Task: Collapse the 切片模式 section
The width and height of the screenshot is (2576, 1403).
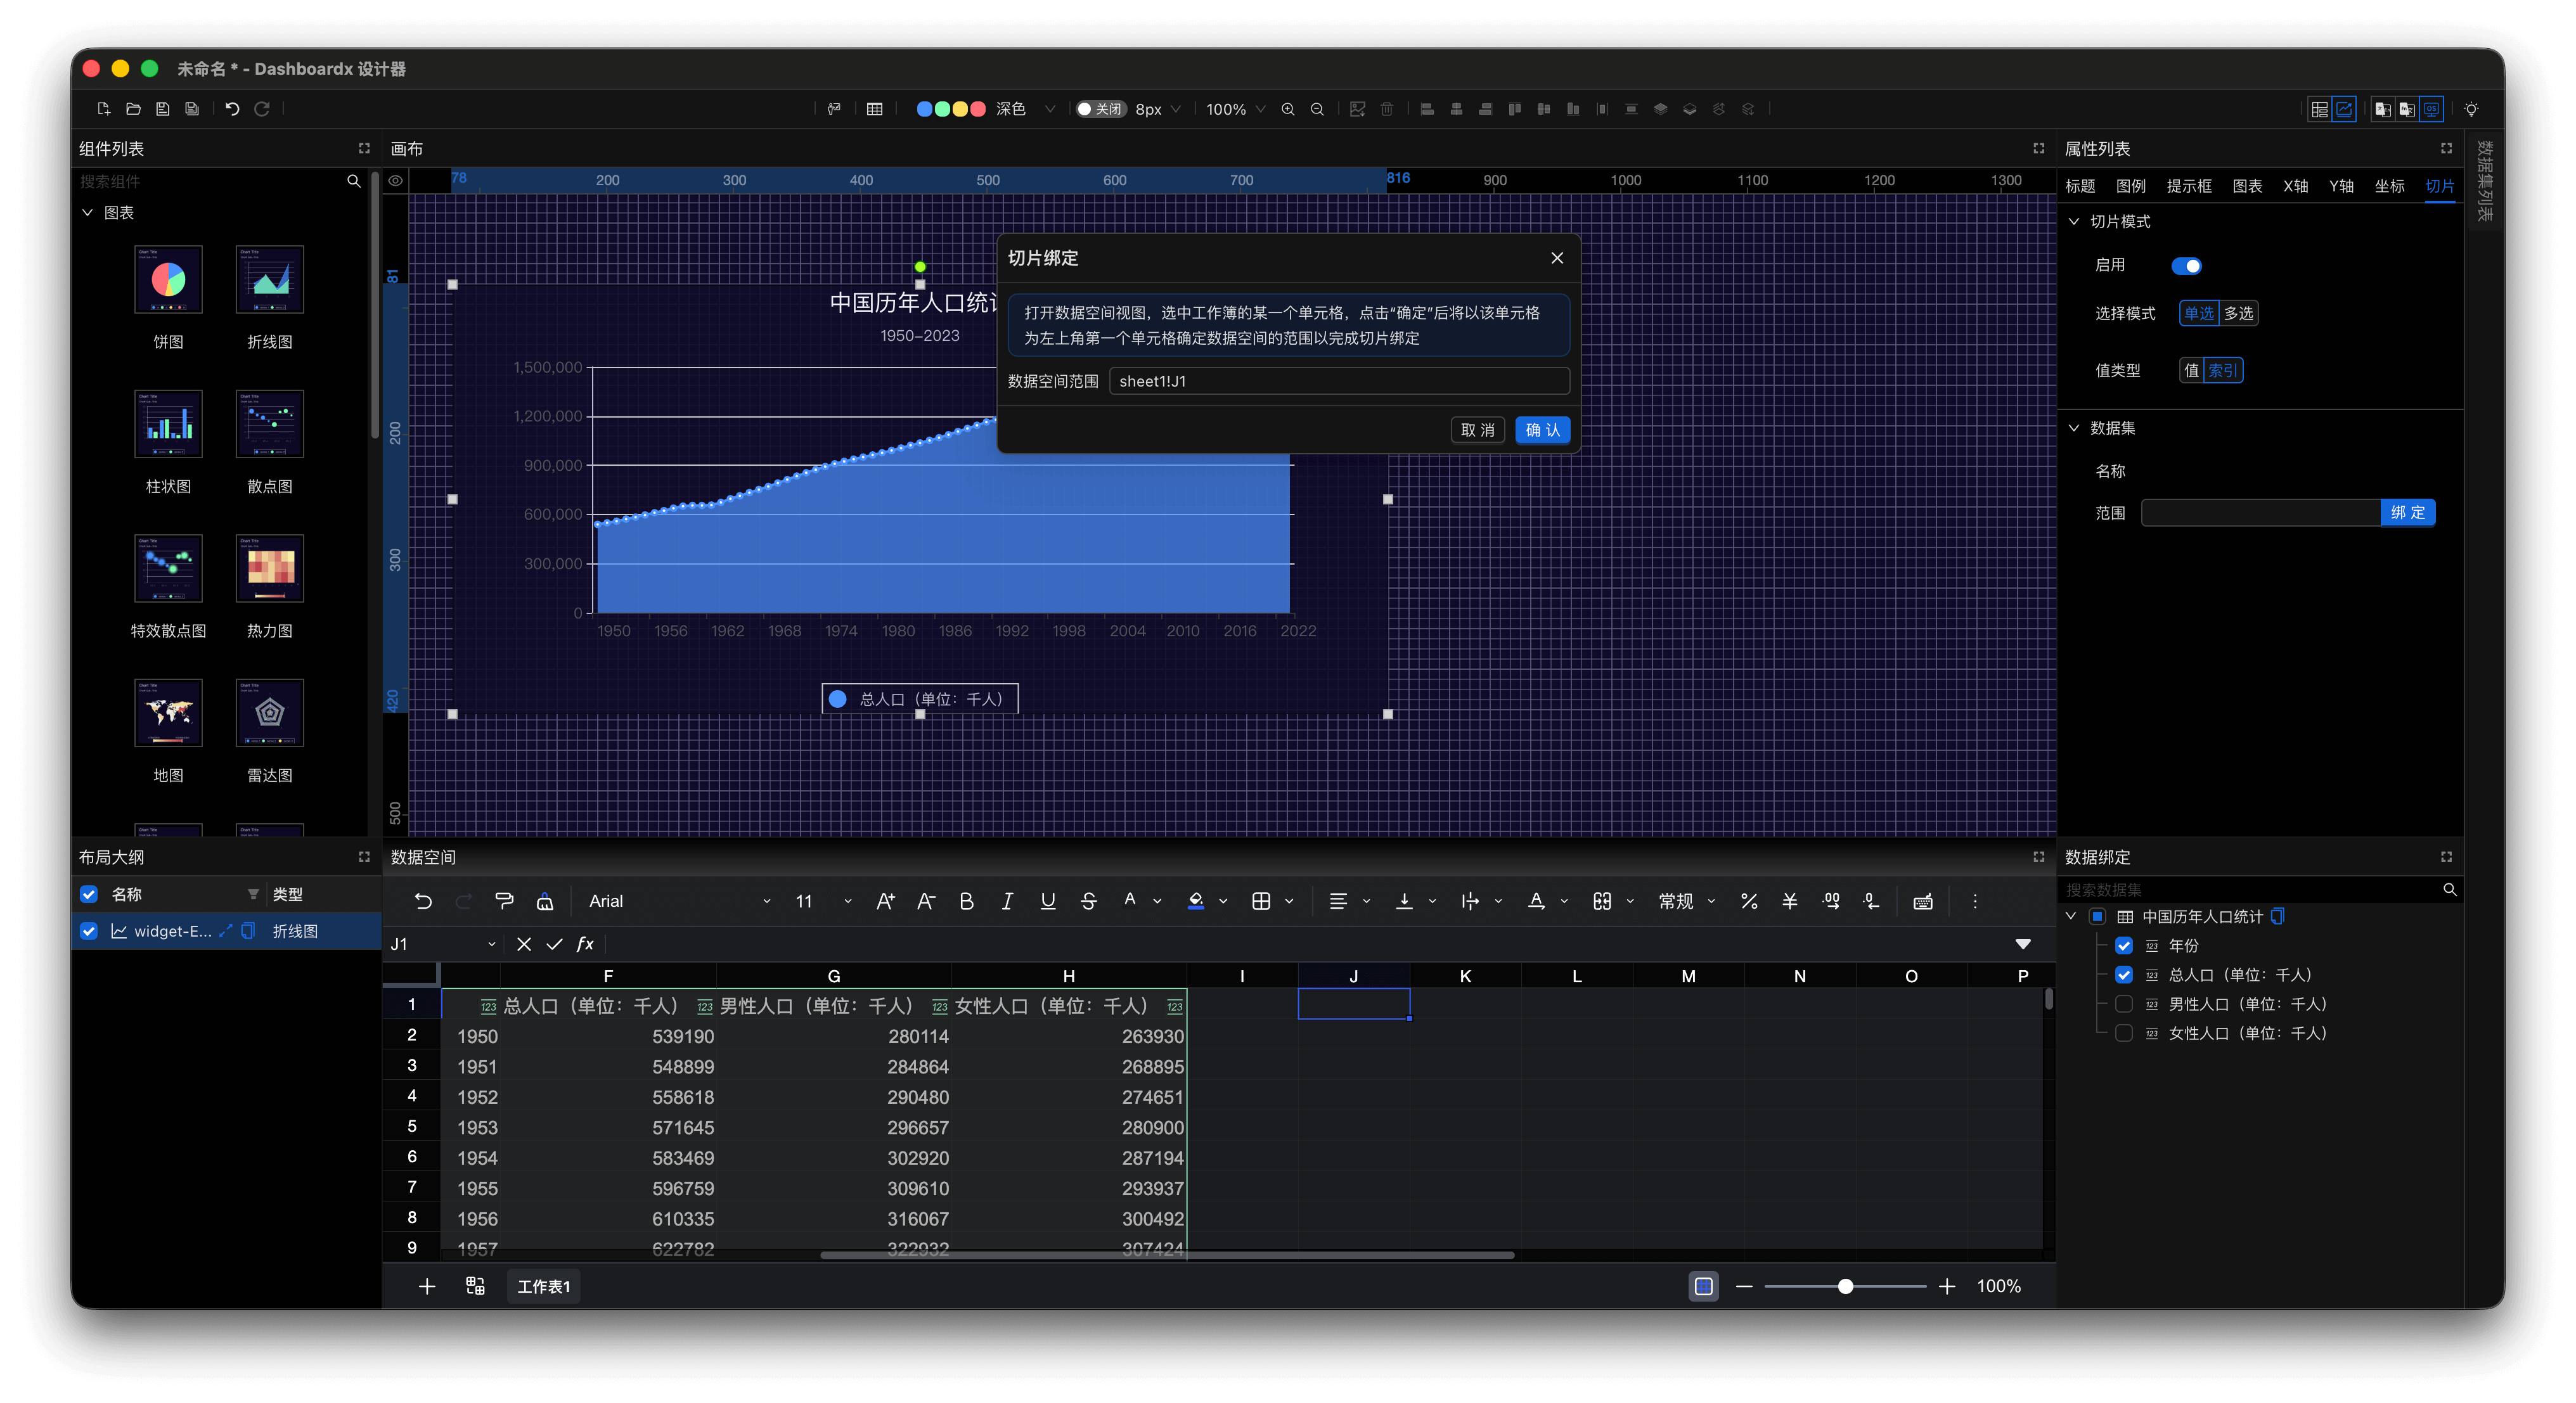Action: click(x=2074, y=221)
